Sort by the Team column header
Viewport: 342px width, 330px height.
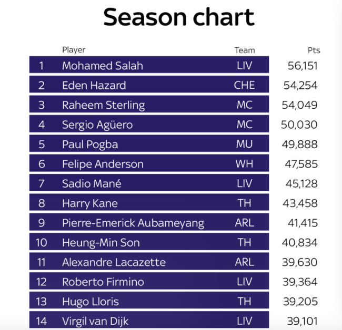[245, 50]
